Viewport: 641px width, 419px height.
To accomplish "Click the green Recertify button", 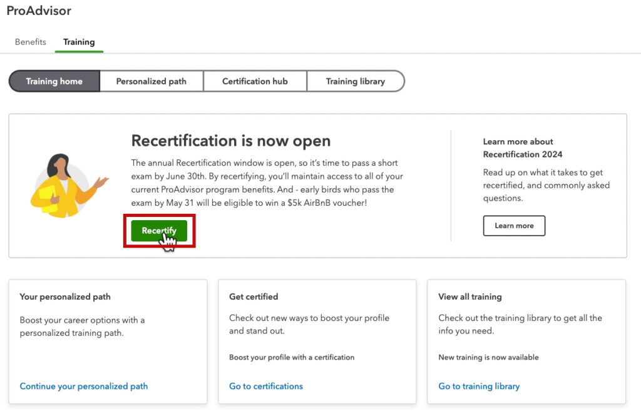I will (x=160, y=231).
